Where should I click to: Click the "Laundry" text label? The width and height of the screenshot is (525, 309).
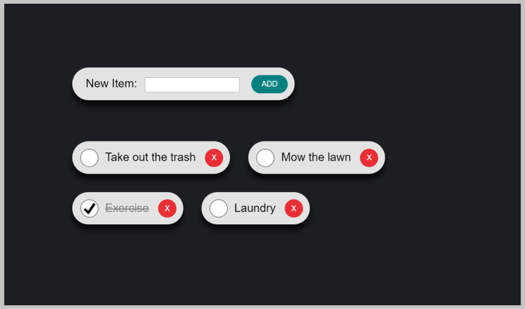[255, 208]
